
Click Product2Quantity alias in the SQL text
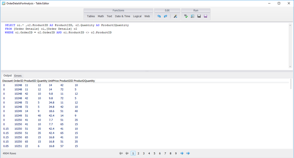(x=115, y=25)
